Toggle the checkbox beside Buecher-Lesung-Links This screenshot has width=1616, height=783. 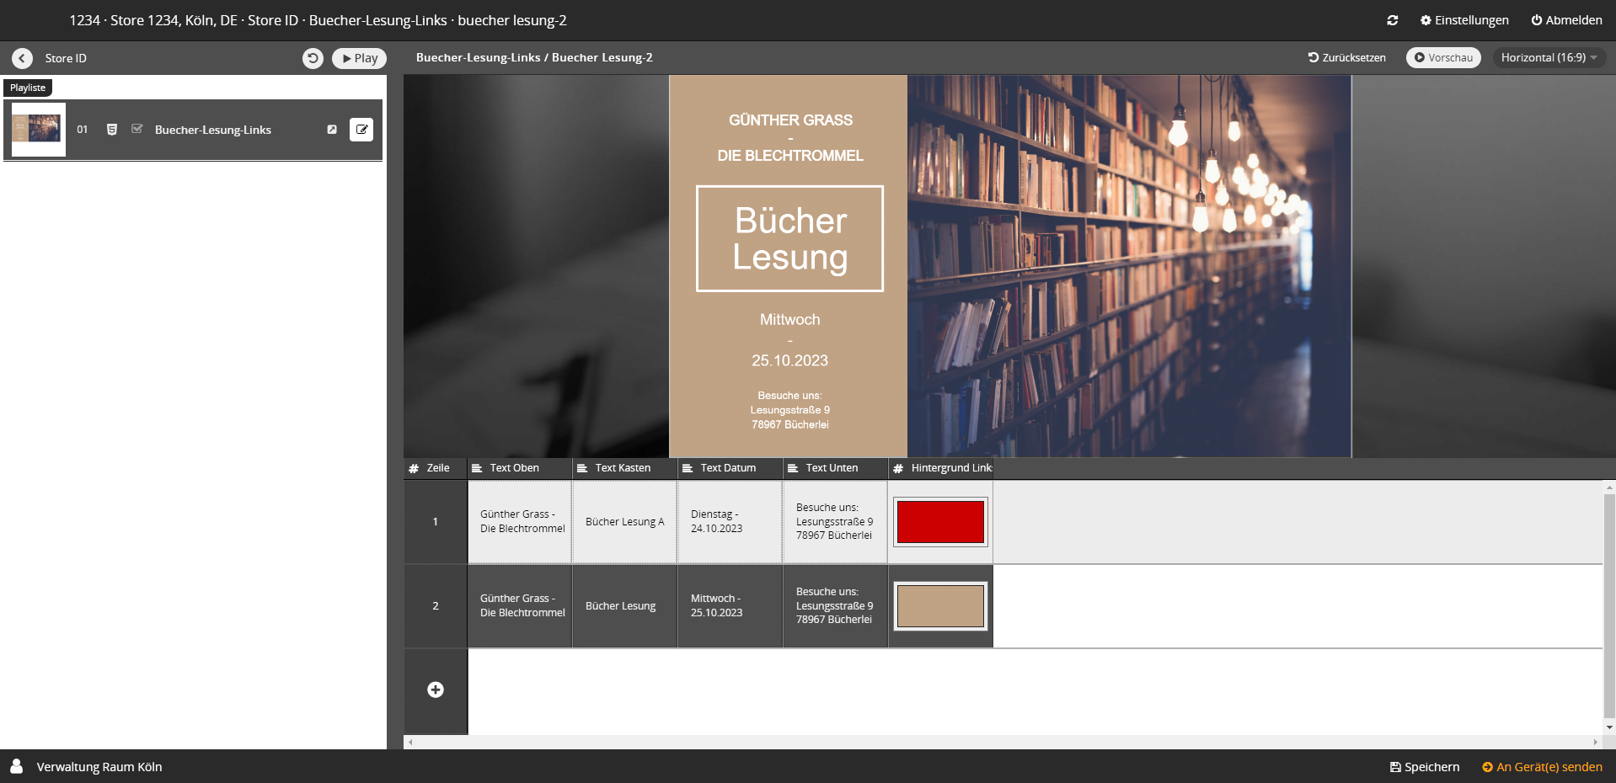tap(137, 130)
